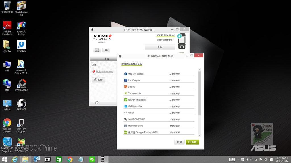Viewport: 291px width, 163px height.
Task: Pick JAWBONE UP from the list
Action: tap(159, 119)
